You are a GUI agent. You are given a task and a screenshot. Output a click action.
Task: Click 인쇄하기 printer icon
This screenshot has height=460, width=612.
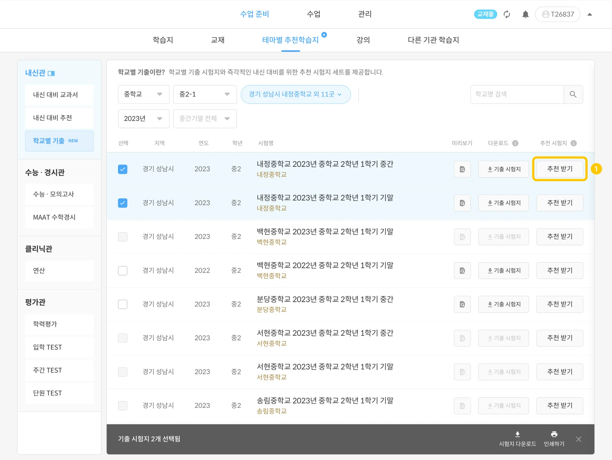pyautogui.click(x=554, y=434)
